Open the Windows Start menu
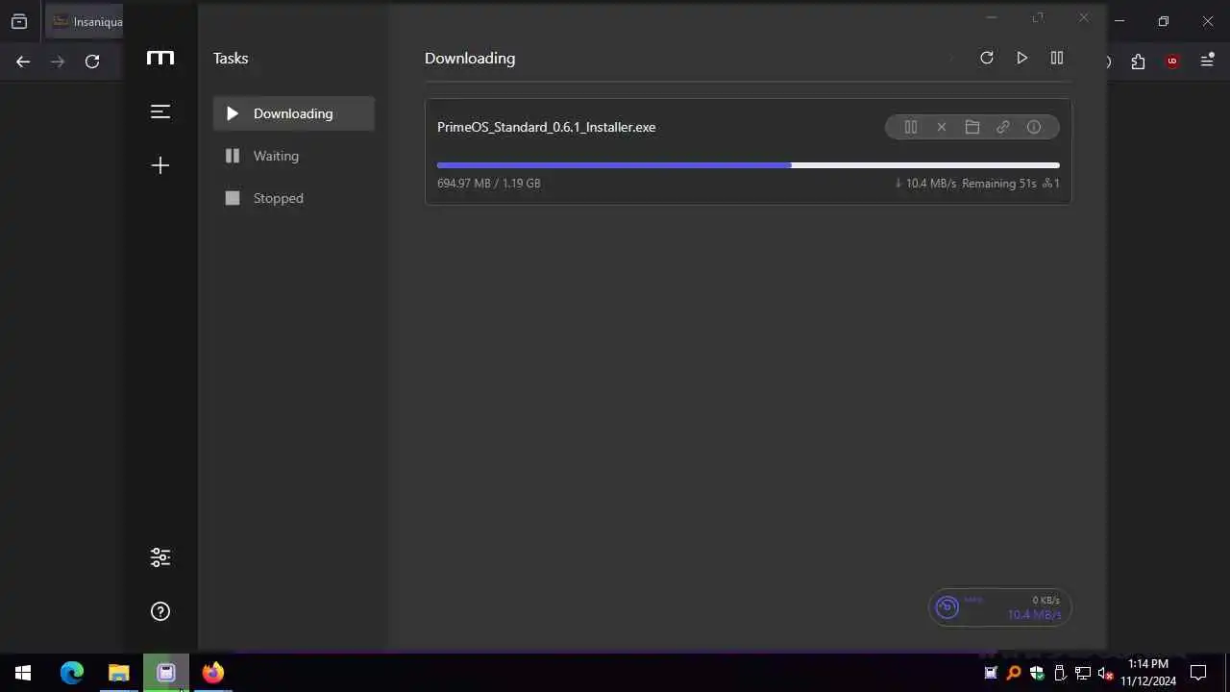 click(x=23, y=673)
